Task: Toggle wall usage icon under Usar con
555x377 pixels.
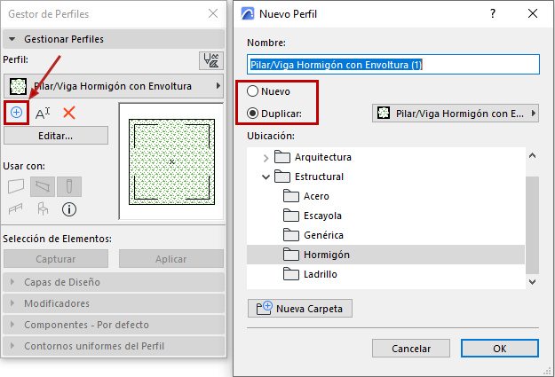Action: [x=16, y=185]
